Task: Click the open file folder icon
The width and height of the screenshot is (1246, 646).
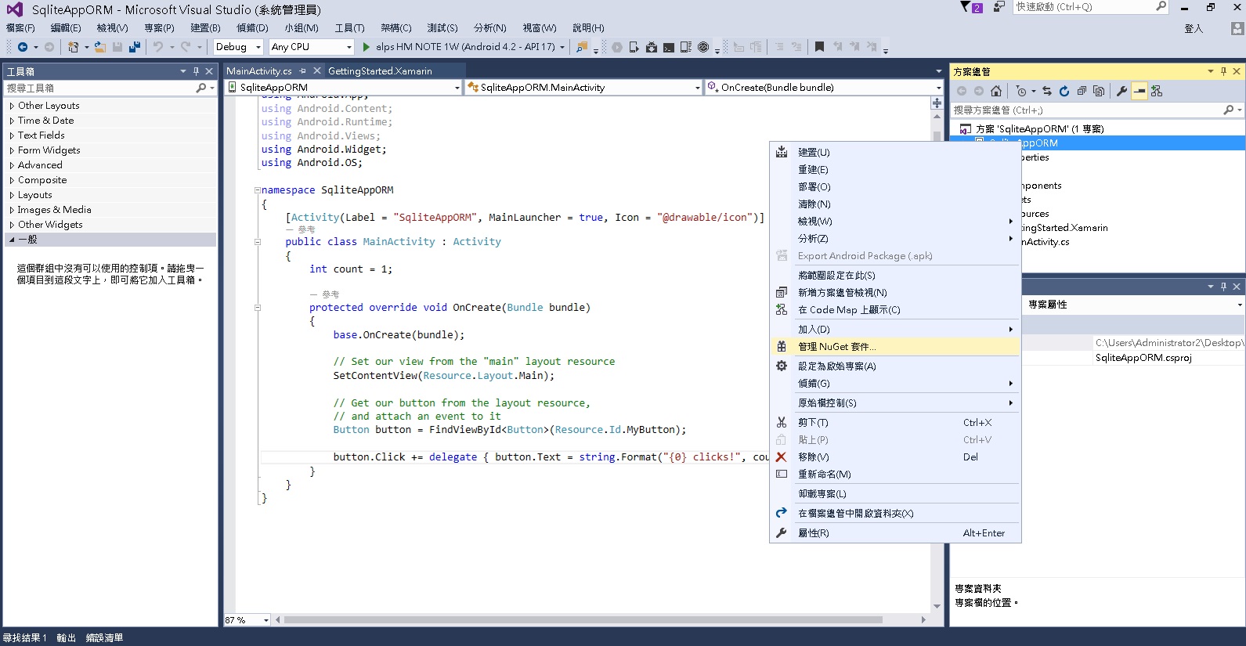Action: pyautogui.click(x=100, y=47)
